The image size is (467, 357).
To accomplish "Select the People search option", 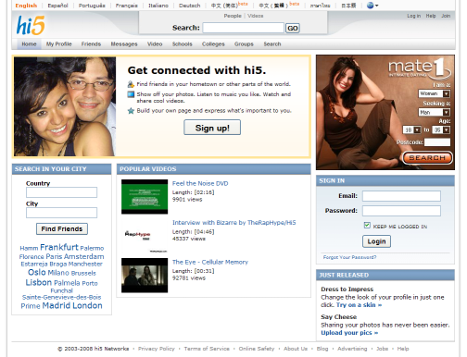I will coord(233,16).
